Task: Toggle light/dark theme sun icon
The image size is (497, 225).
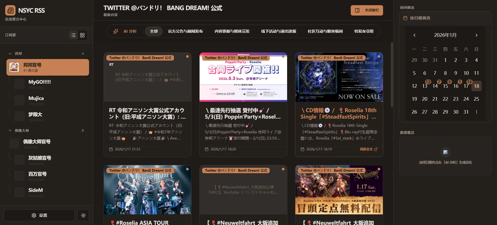Action: click(83, 215)
